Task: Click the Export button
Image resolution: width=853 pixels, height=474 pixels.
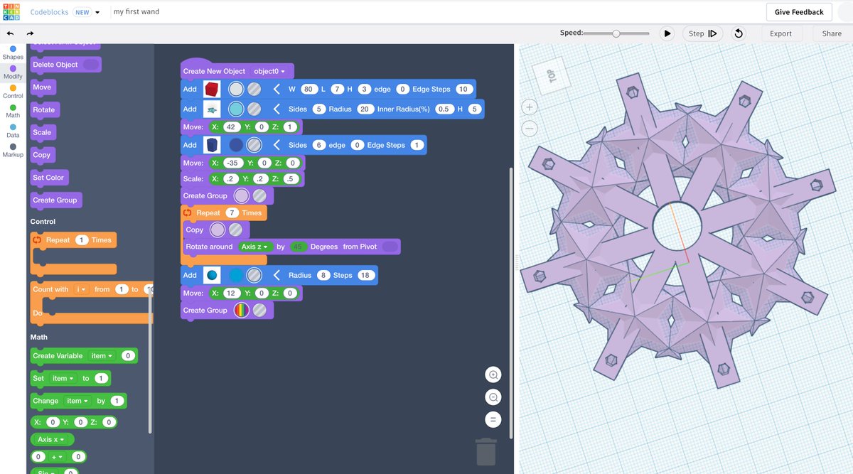Action: 781,33
